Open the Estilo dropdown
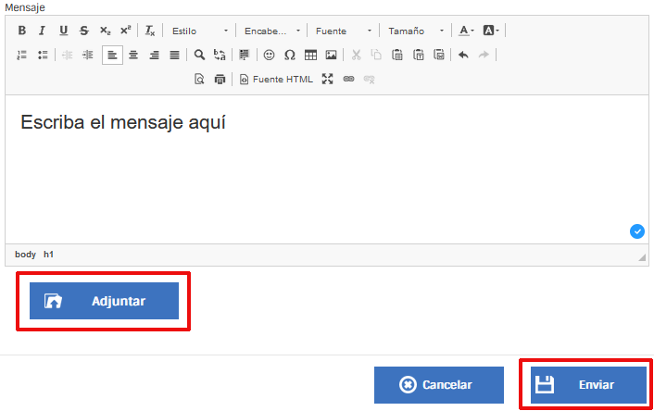The width and height of the screenshot is (654, 411). 200,31
